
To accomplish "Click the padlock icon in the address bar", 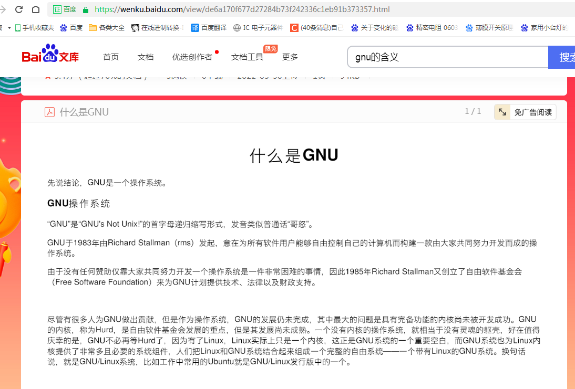I will (x=84, y=9).
